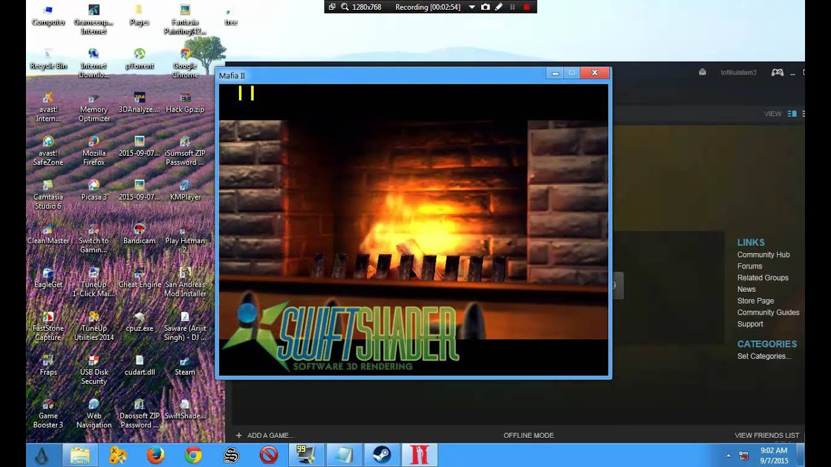Viewport: 831px width, 467px height.
Task: Pause the Bandicam recording
Action: click(x=512, y=7)
